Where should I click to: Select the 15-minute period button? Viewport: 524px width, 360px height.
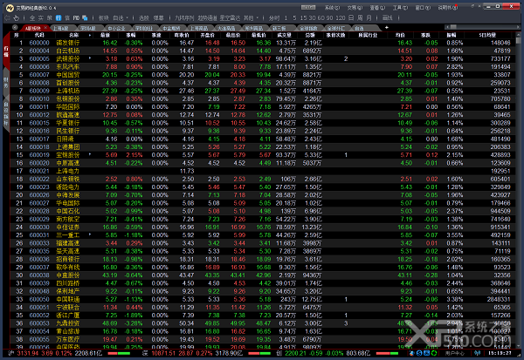click(x=303, y=18)
